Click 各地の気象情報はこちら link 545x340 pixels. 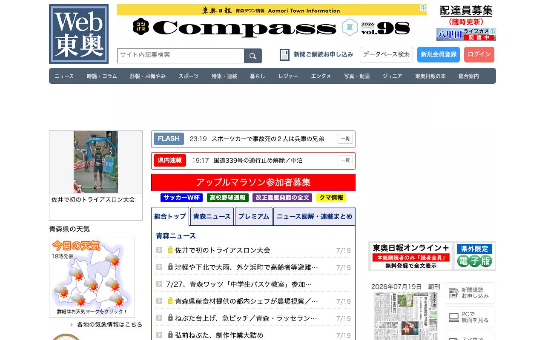pos(110,325)
